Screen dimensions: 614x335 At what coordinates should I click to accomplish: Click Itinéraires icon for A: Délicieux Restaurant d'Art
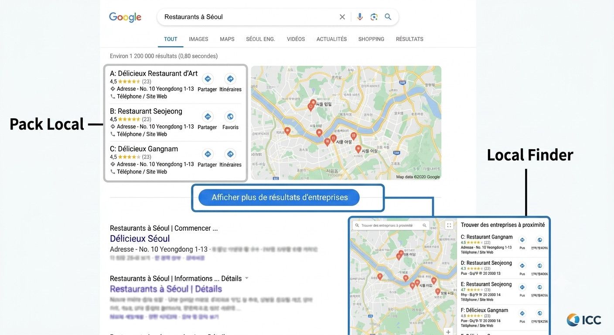230,79
